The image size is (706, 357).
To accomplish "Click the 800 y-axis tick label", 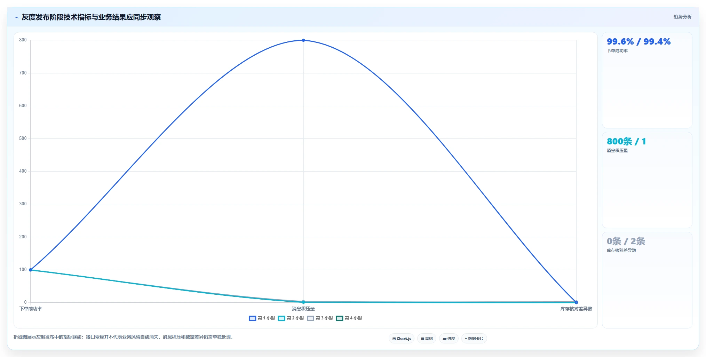I will coord(23,40).
